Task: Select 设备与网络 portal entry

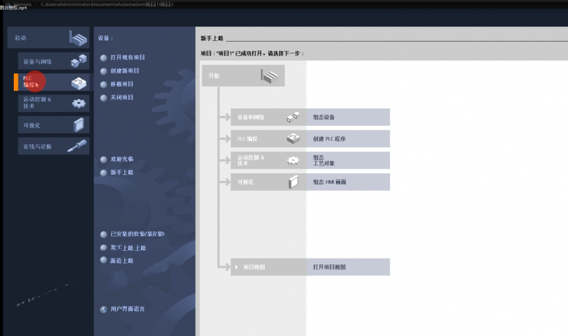Action: click(54, 61)
